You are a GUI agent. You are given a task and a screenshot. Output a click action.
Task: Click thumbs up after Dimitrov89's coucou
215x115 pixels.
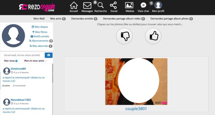(x=14, y=81)
